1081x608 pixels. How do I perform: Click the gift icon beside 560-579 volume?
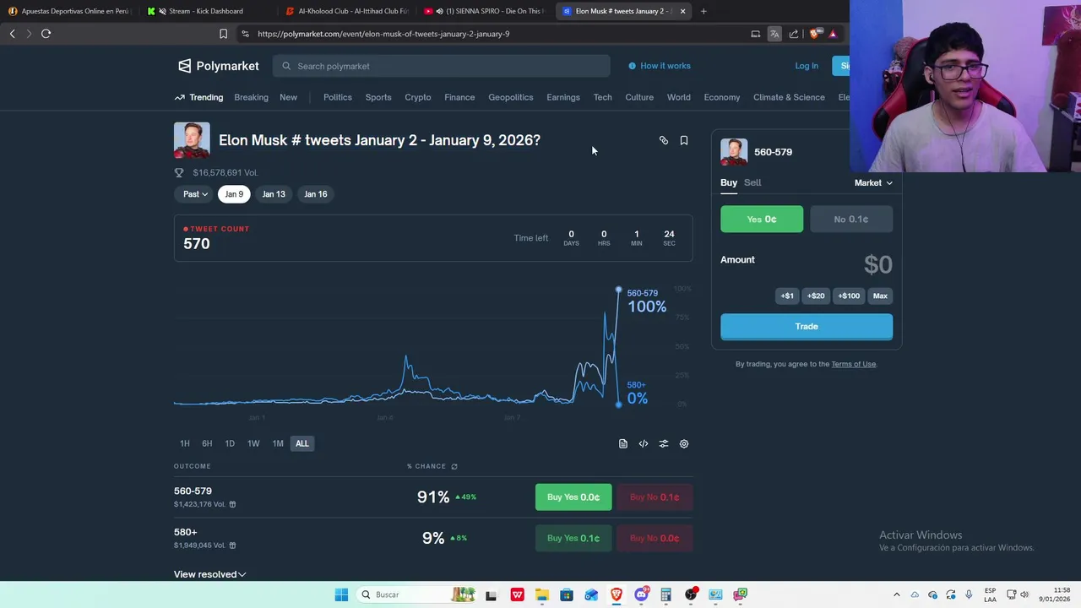[232, 504]
